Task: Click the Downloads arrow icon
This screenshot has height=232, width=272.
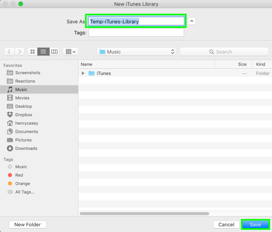Action: (10, 148)
